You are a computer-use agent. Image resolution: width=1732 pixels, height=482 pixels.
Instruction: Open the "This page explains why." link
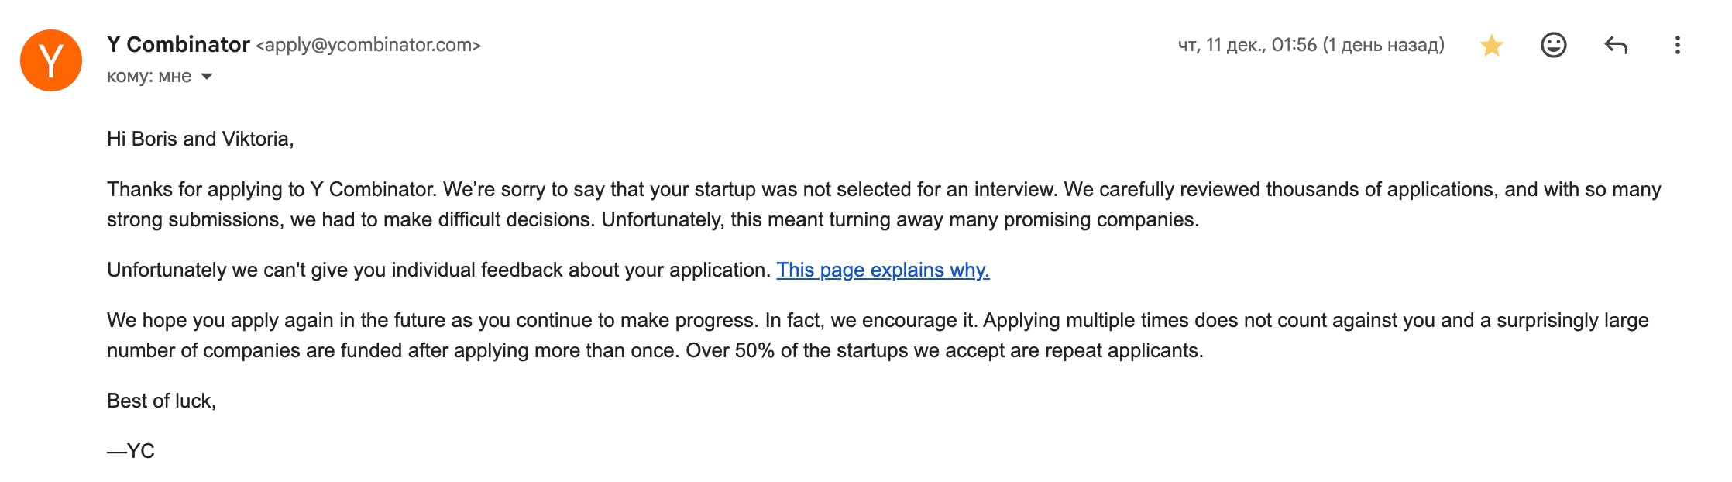tap(882, 270)
